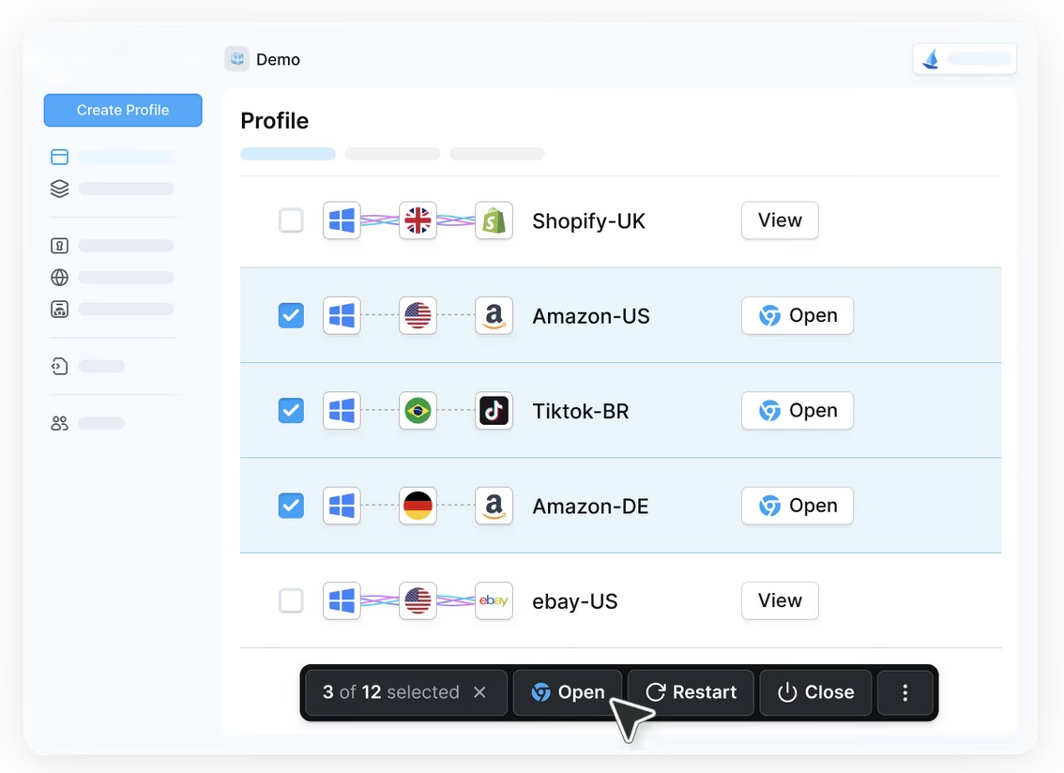
Task: Check the ebay-US profile checkbox
Action: (291, 601)
